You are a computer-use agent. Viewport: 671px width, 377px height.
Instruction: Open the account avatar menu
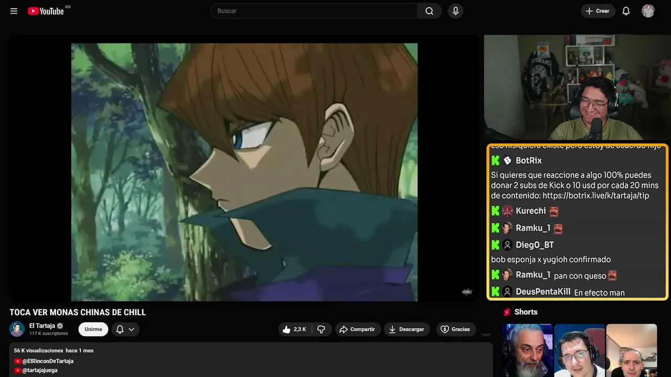coord(648,11)
